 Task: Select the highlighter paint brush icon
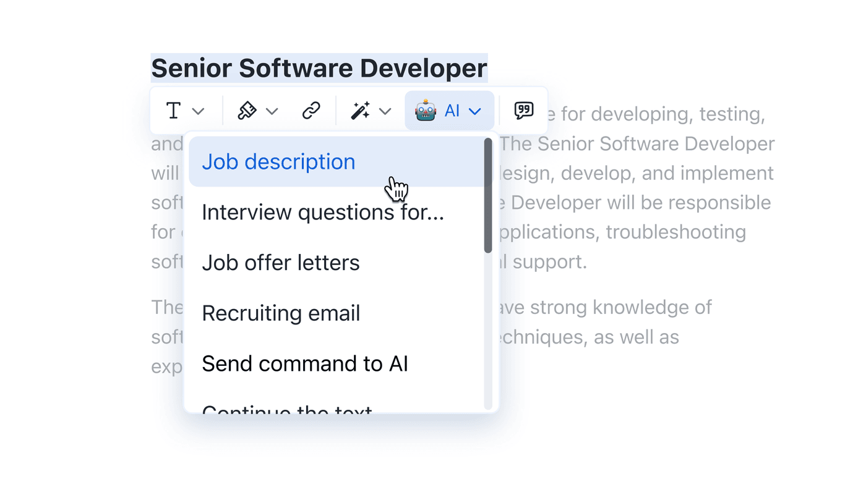click(x=247, y=111)
